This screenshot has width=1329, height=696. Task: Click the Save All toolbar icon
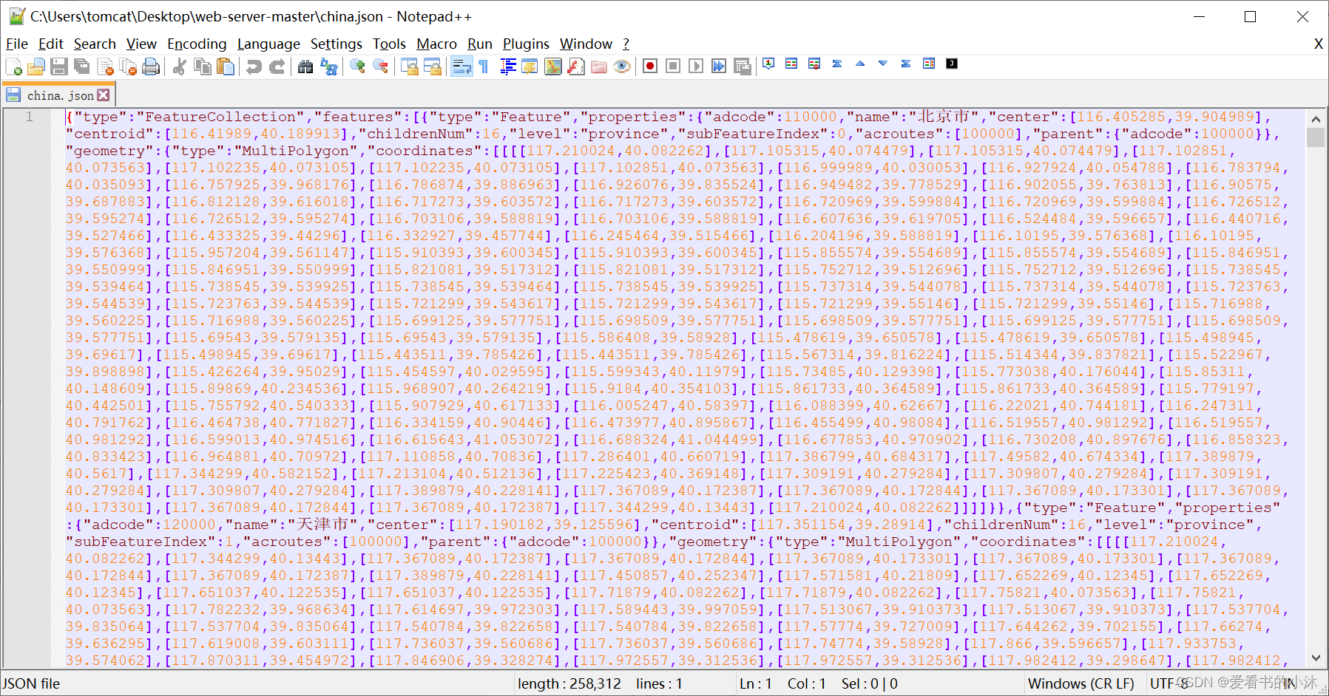pos(82,66)
